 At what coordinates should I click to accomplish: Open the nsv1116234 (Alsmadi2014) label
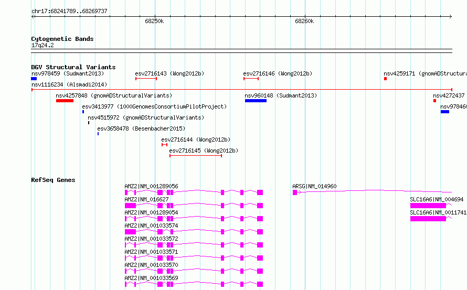pyautogui.click(x=69, y=84)
